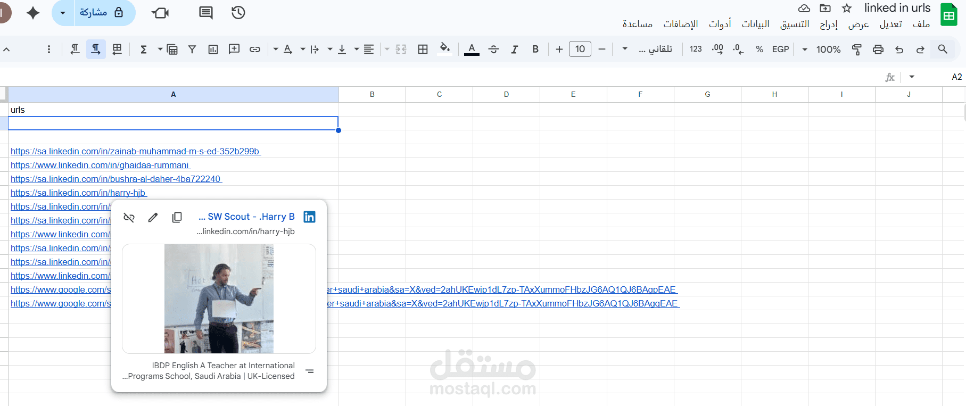The height and width of the screenshot is (406, 966).
Task: Toggle italic formatting
Action: click(515, 49)
